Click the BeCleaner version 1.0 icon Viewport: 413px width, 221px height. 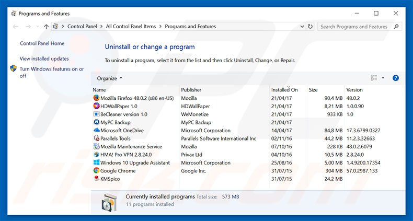click(96, 114)
